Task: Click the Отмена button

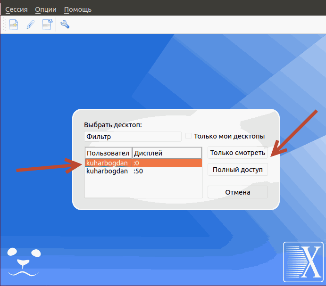Action: point(237,192)
